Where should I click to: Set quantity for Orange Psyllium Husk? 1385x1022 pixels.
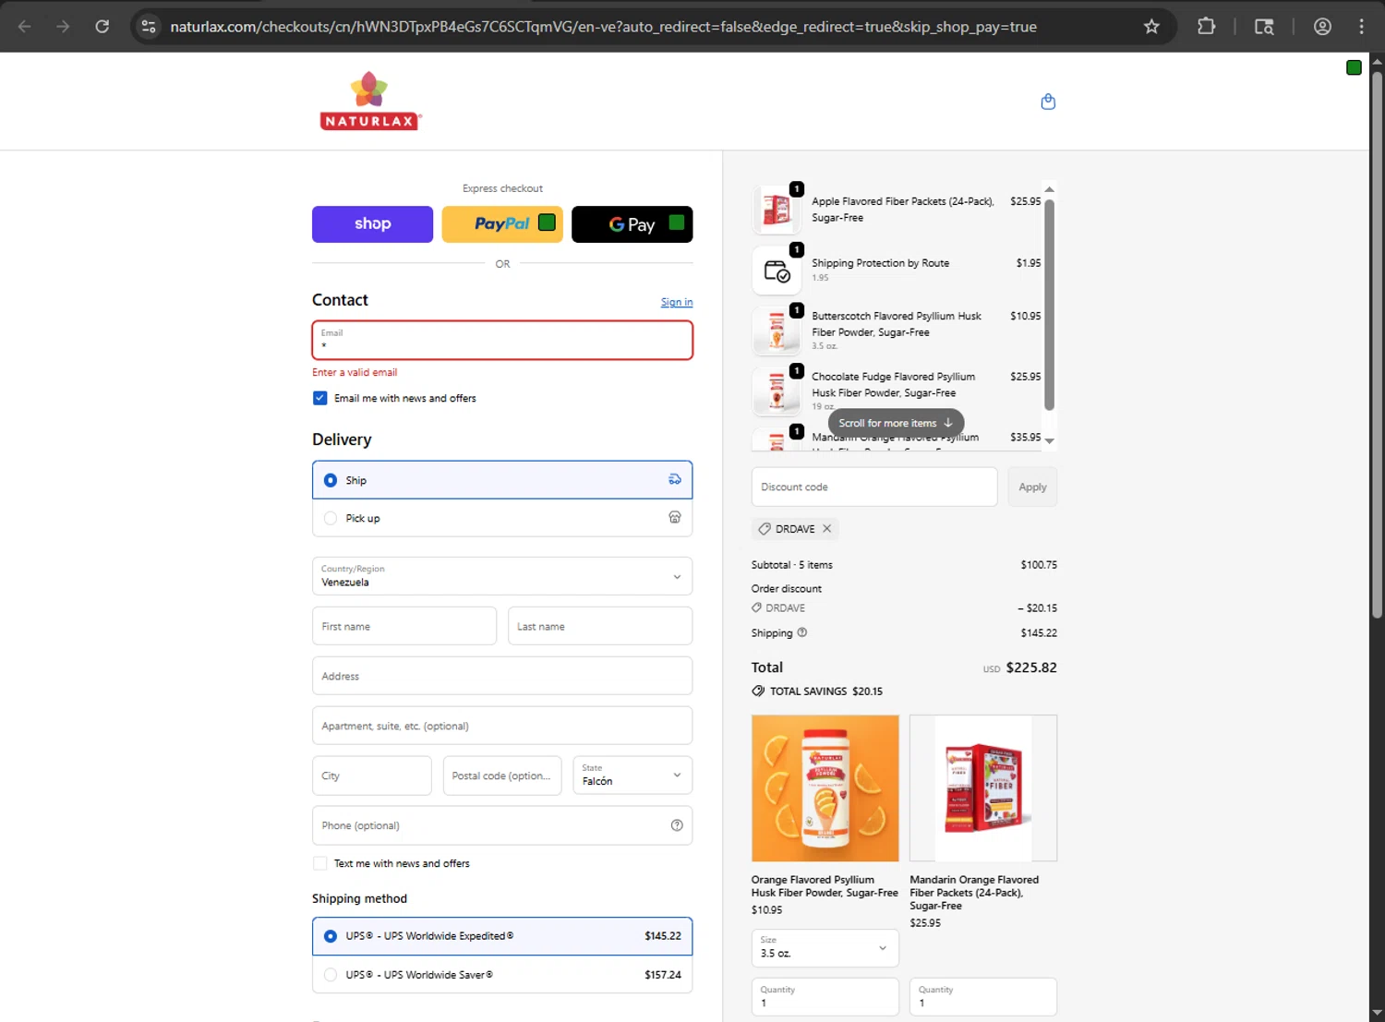click(825, 996)
